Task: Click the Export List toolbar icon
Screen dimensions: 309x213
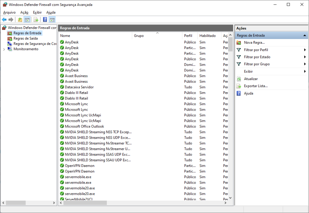Action: click(36, 20)
